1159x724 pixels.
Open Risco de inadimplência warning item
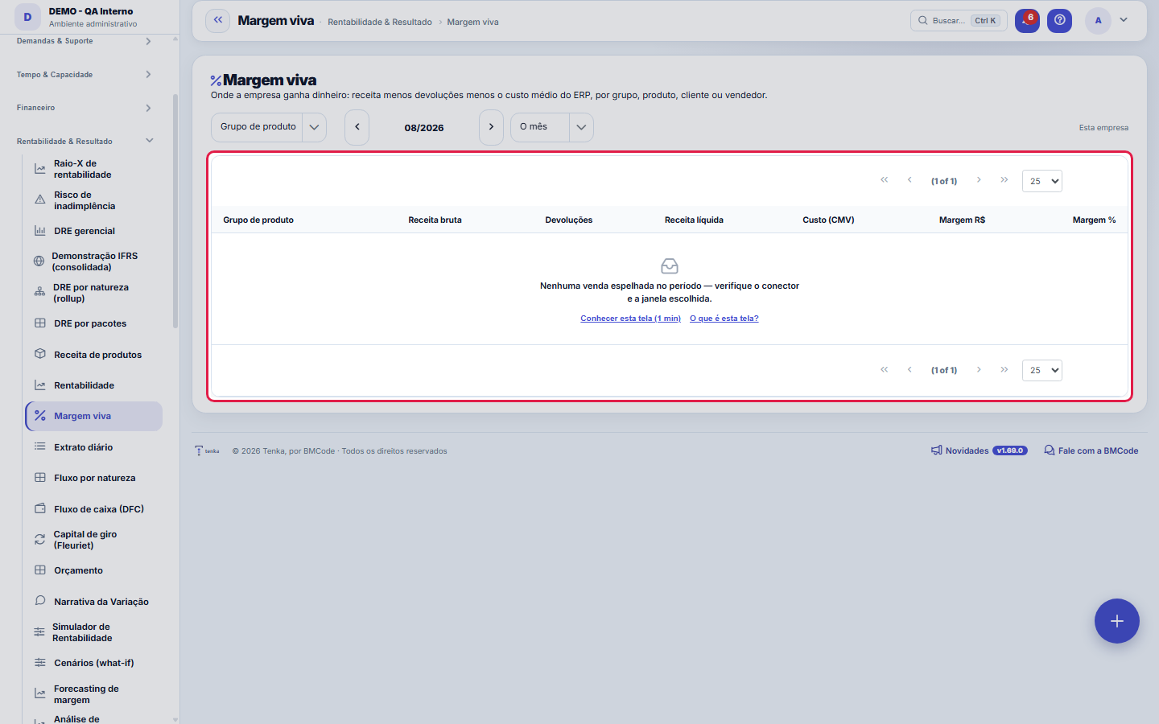click(x=93, y=200)
